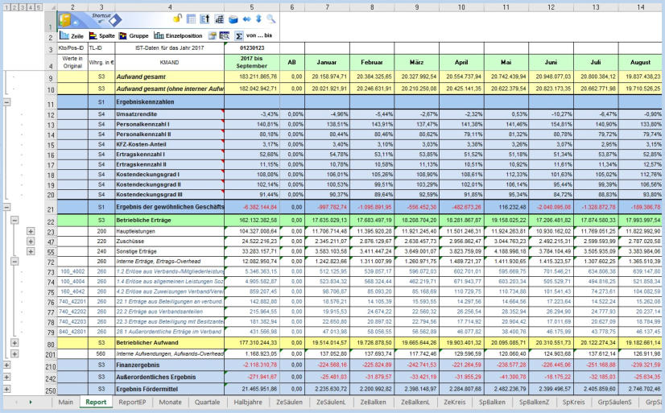Click the yellow book icon in toolbar
665x413 pixels.
[64, 19]
